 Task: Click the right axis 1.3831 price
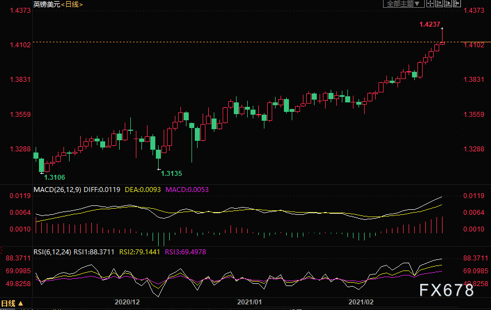click(x=474, y=79)
